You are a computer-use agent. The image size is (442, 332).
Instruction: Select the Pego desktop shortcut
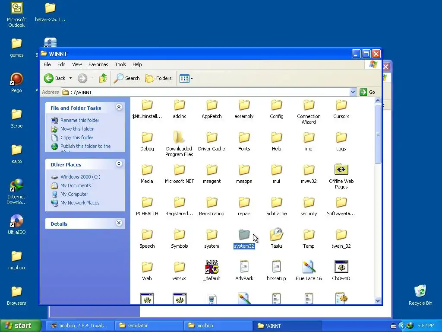pos(17,83)
